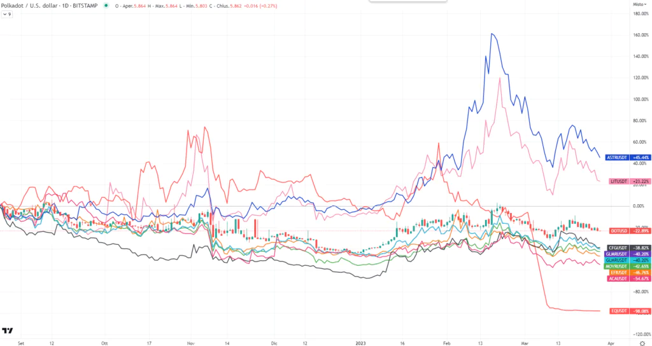
Task: Select the ASTRUSDT +45.44% price label
Action: click(x=628, y=158)
